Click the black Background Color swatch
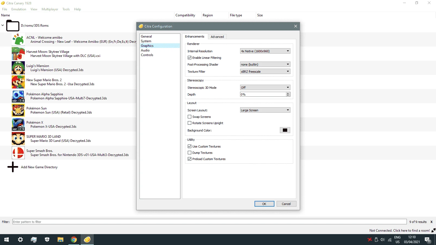Screen dimensions: 436x245 point(285,130)
